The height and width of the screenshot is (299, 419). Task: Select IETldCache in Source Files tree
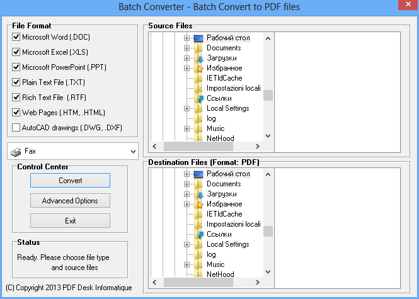coord(224,78)
